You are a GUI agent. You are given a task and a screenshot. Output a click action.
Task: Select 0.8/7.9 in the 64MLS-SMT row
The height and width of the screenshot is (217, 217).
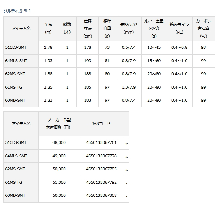[x=128, y=61]
